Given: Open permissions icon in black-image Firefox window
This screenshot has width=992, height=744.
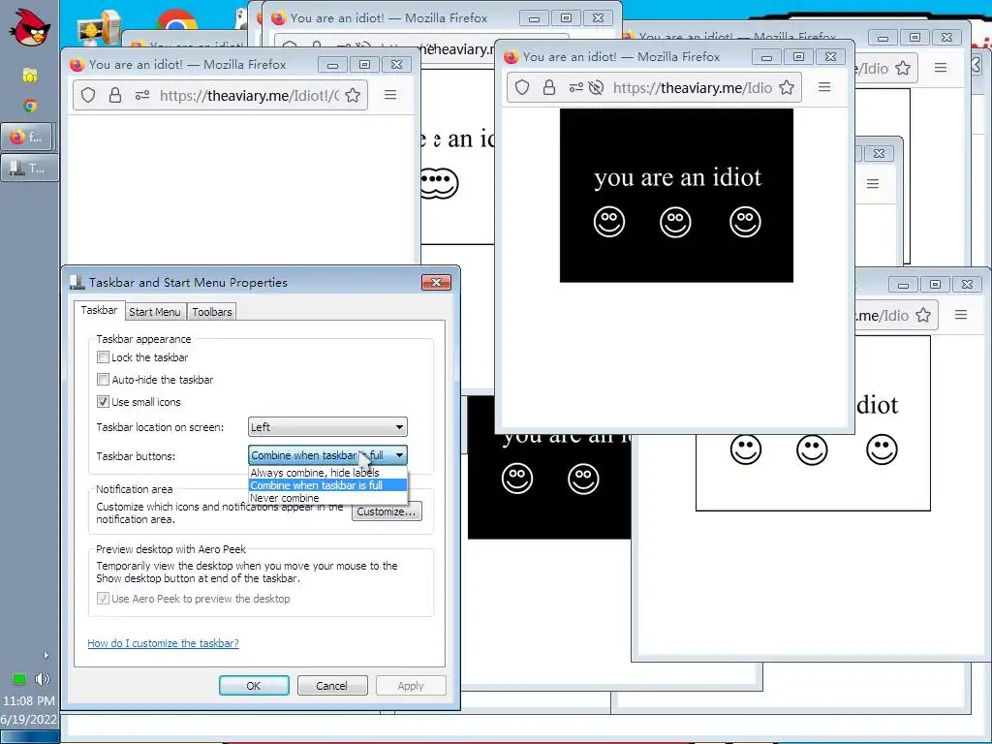Looking at the screenshot, I should pos(575,88).
